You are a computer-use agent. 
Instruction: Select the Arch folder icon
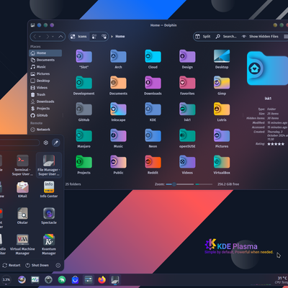tap(118, 56)
